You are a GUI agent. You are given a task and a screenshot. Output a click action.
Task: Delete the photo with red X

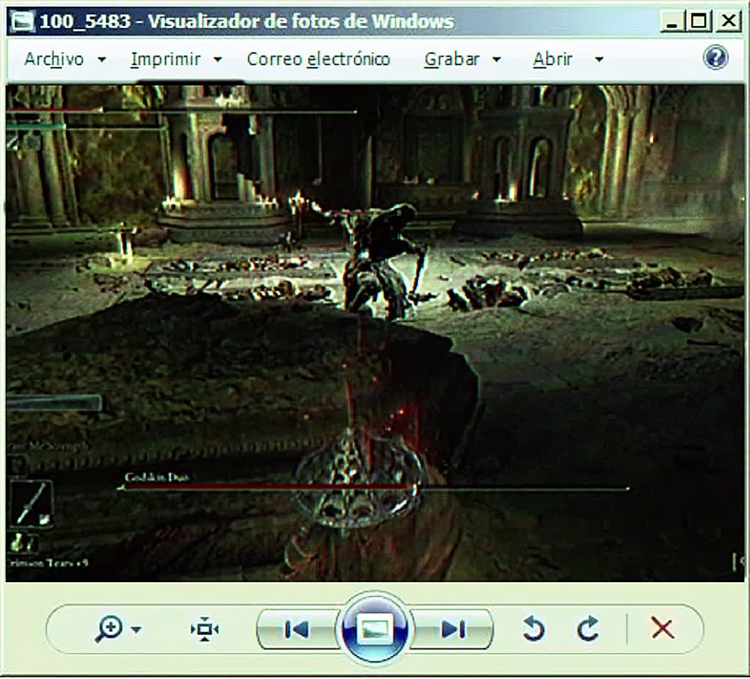663,628
